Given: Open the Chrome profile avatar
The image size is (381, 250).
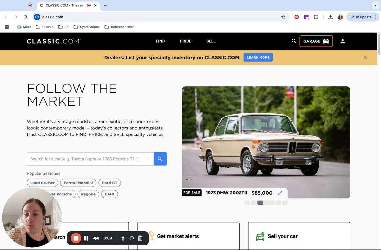Looking at the screenshot, I should 340,17.
